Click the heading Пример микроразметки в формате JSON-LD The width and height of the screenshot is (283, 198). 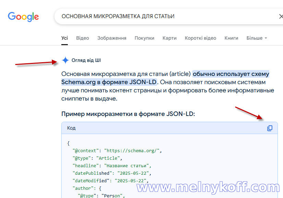click(x=128, y=114)
